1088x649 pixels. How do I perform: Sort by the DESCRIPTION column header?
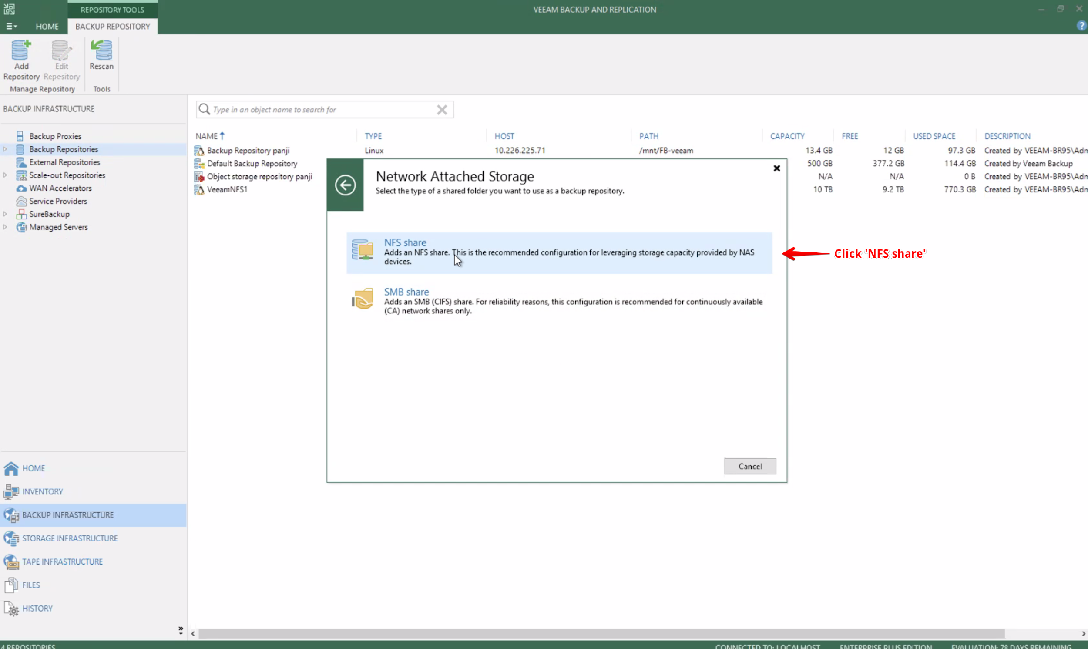[x=1007, y=136]
